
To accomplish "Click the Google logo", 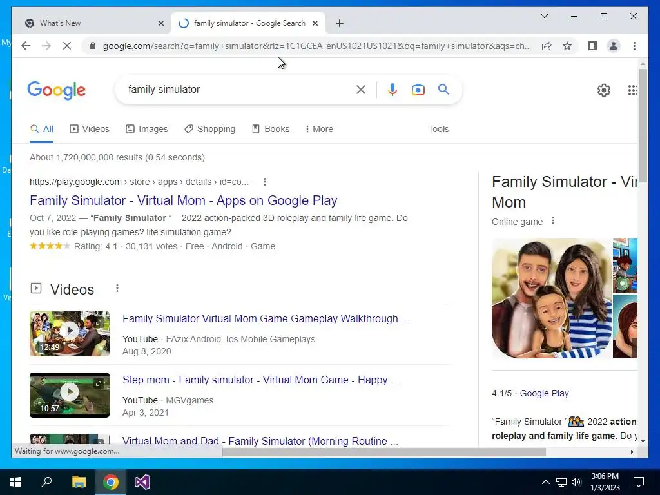I will point(57,90).
